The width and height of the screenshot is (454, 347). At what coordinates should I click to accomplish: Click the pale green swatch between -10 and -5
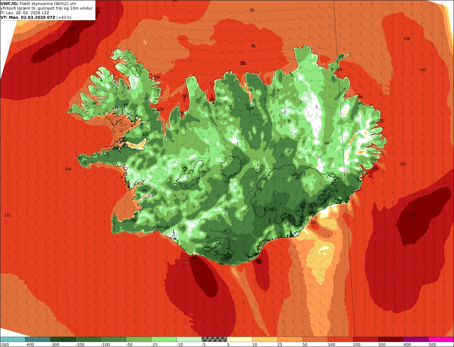pos(189,339)
